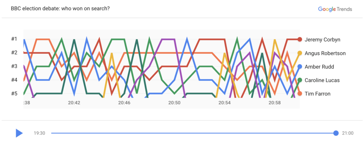Click the 20:50 time axis marker

[174, 103]
